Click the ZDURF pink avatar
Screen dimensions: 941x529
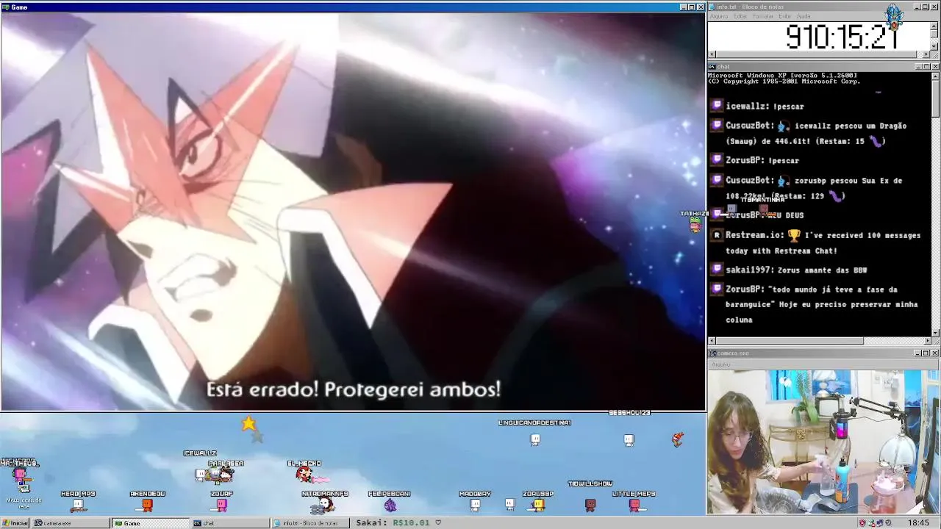coord(221,505)
